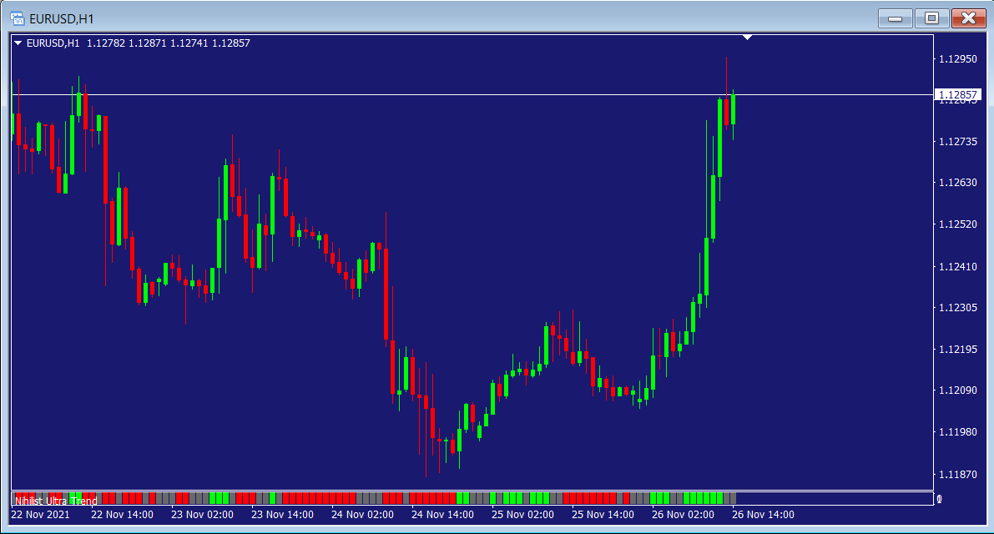The width and height of the screenshot is (994, 534).
Task: Click the 26 Nov 14:00 time label
Action: tap(763, 515)
